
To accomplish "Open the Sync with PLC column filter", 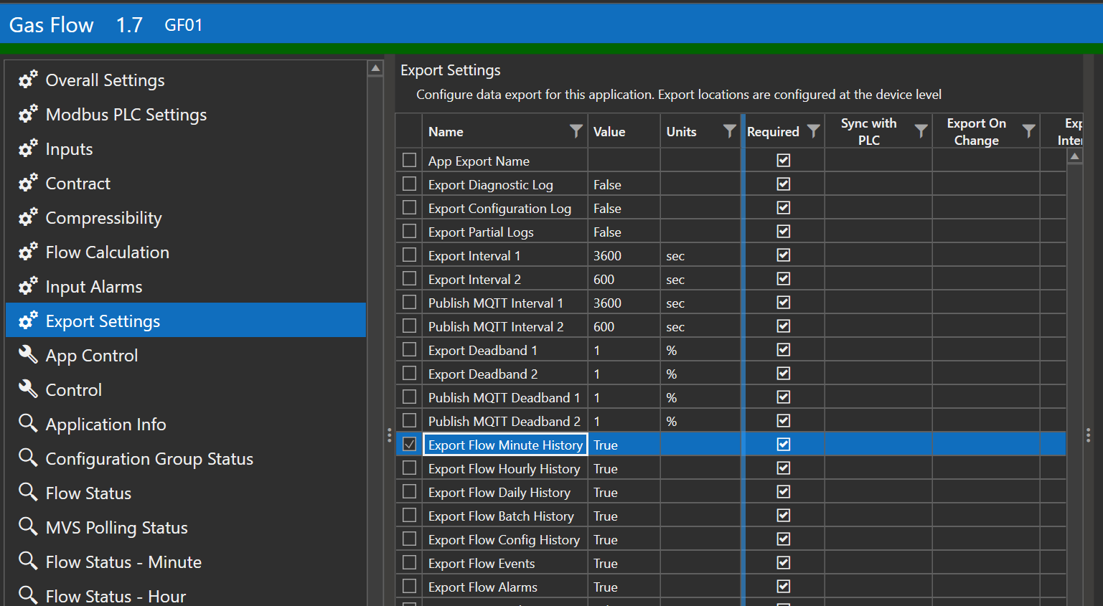I will click(921, 131).
